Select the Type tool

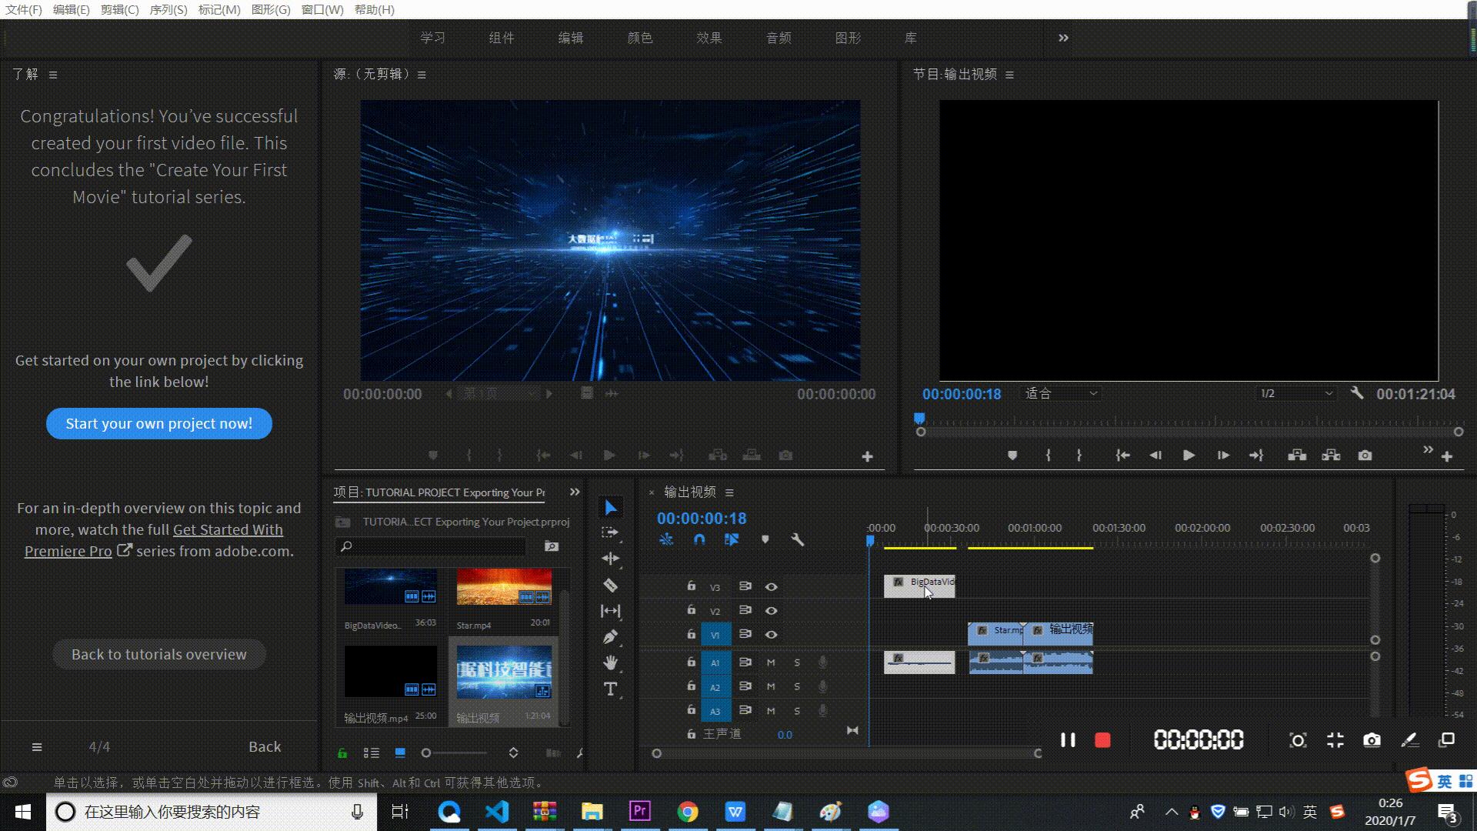611,689
